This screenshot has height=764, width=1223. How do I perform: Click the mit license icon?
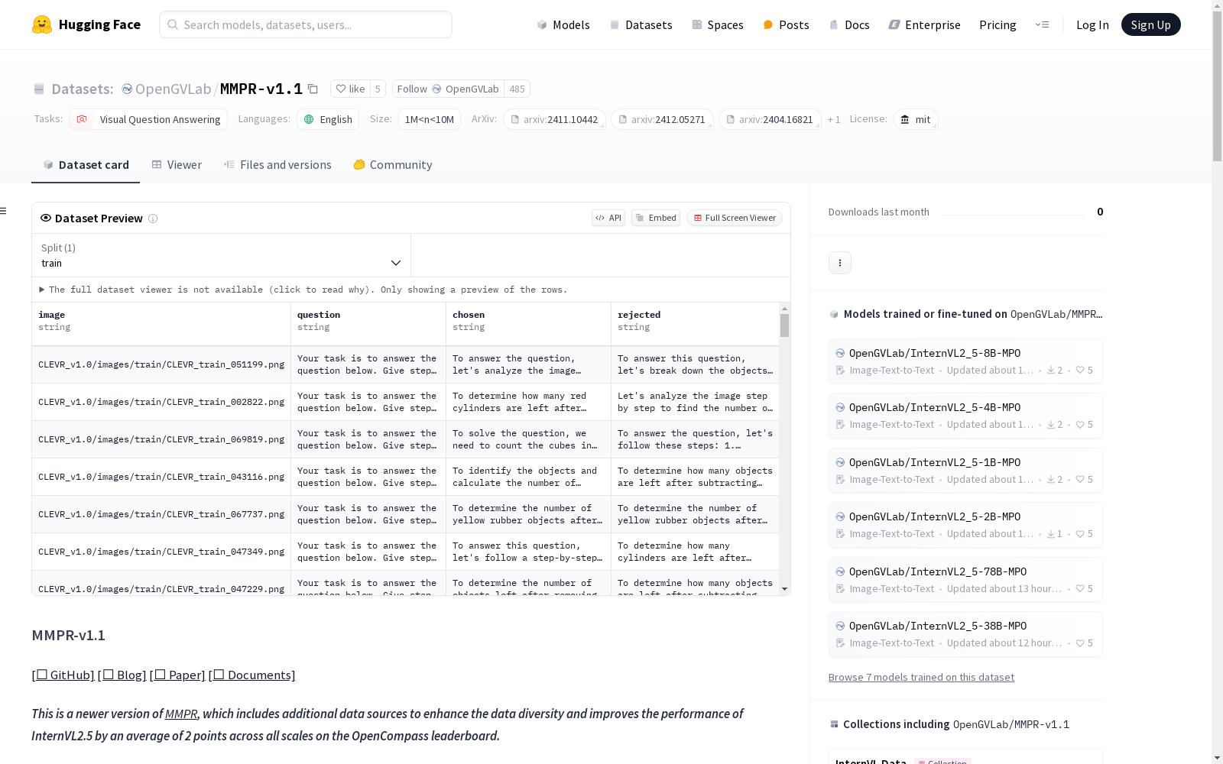pos(905,119)
